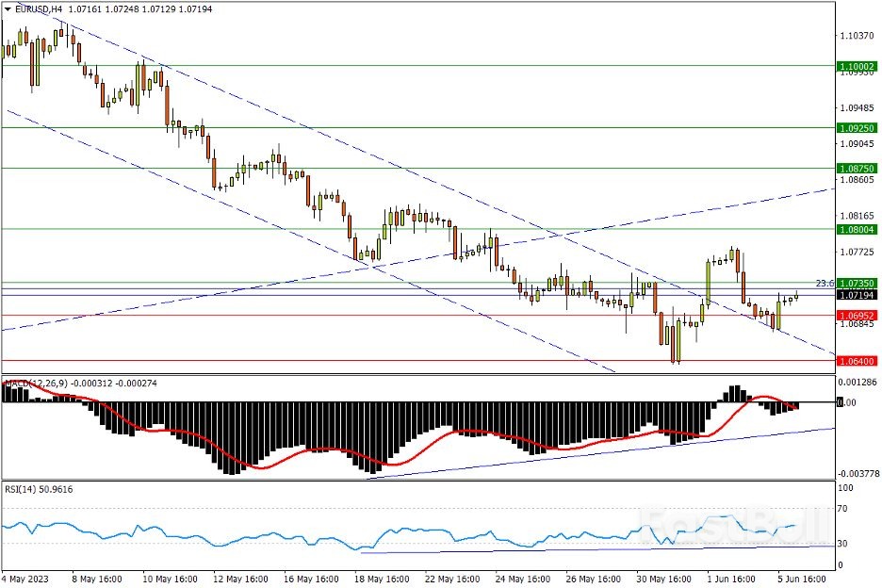Select the red 1.06952 support label
Image resolution: width=882 pixels, height=588 pixels.
click(x=857, y=315)
